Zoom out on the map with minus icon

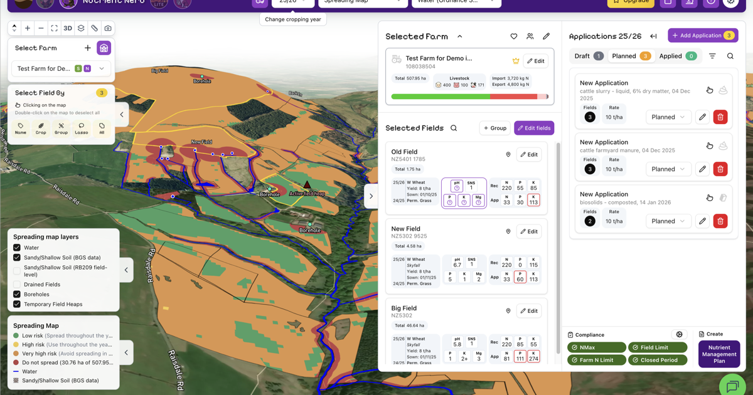pyautogui.click(x=41, y=28)
